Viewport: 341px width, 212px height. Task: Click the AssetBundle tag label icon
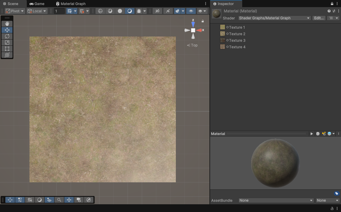[x=337, y=194]
